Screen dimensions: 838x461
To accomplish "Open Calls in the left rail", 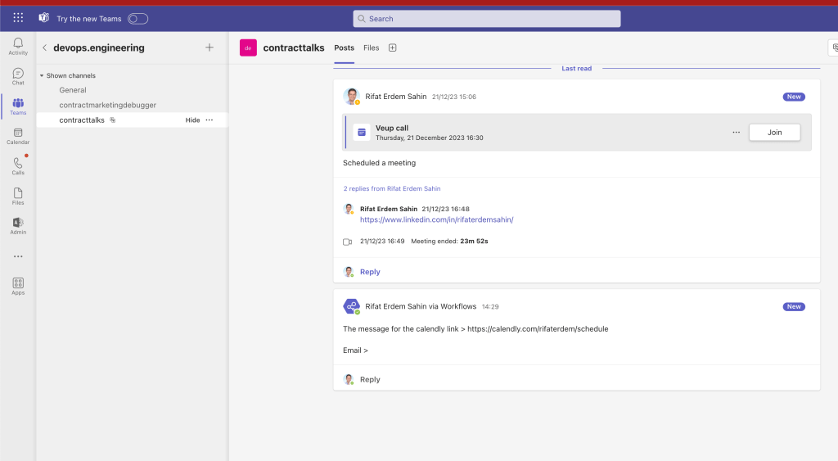I will click(x=18, y=166).
